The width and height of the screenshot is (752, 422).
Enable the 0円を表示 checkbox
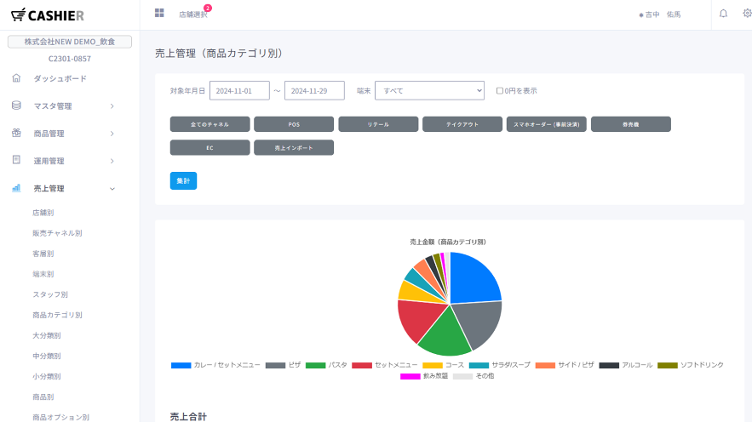[x=500, y=90]
